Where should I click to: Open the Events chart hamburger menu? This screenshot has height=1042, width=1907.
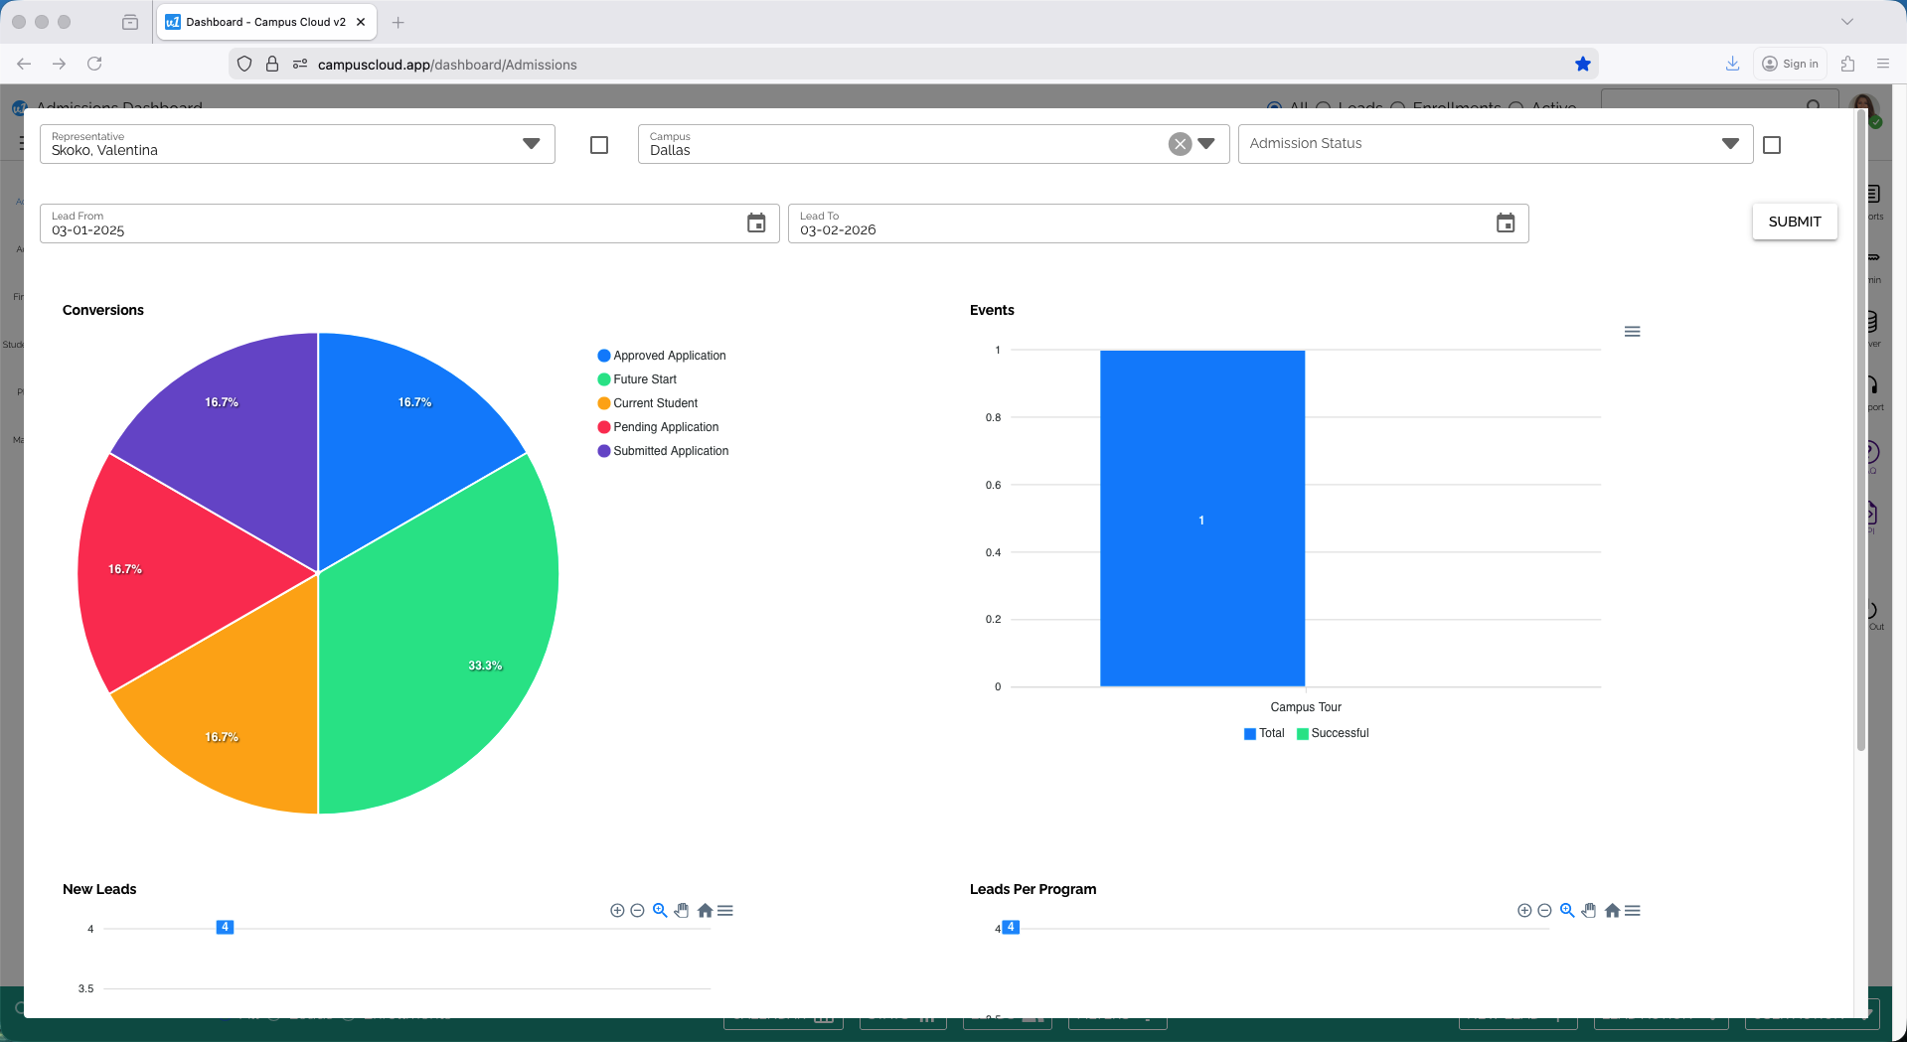point(1631,331)
